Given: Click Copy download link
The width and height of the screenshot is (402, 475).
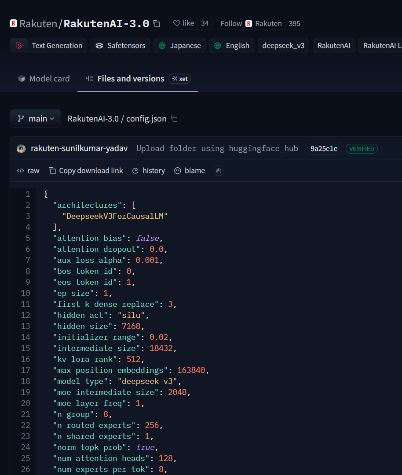Looking at the screenshot, I should pos(86,170).
